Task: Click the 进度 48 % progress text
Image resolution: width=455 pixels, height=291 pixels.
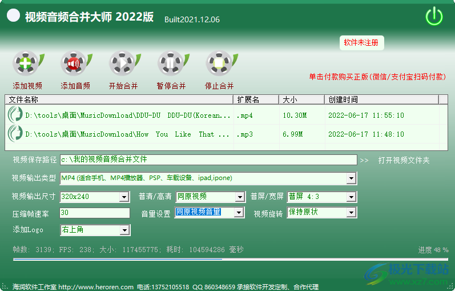Action: (x=433, y=250)
